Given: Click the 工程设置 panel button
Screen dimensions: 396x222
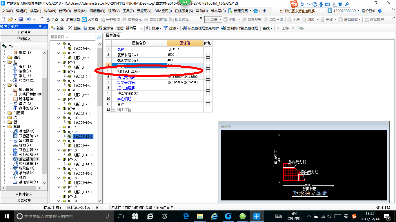Looking at the screenshot, I should (24, 32).
